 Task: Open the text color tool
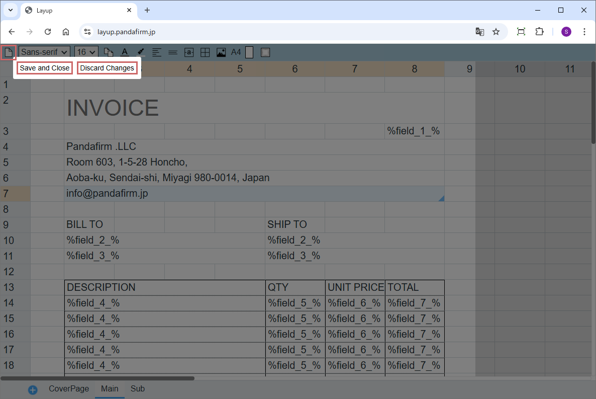point(125,52)
